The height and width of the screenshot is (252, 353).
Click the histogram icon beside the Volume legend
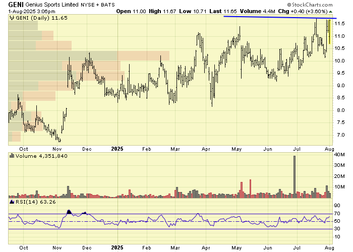pos(12,156)
